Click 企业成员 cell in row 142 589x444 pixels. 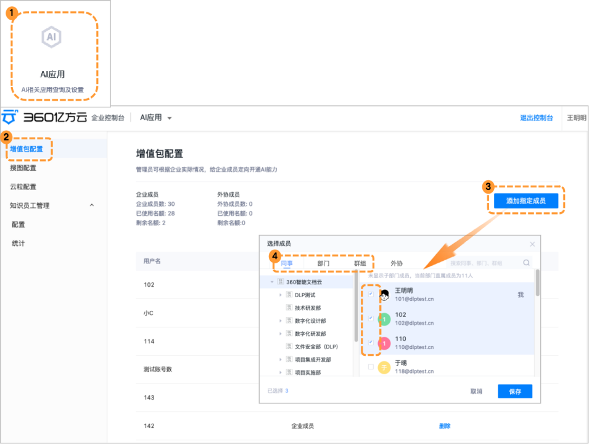302,426
